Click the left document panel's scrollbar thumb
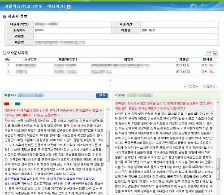224x195 pixels. [x=108, y=146]
